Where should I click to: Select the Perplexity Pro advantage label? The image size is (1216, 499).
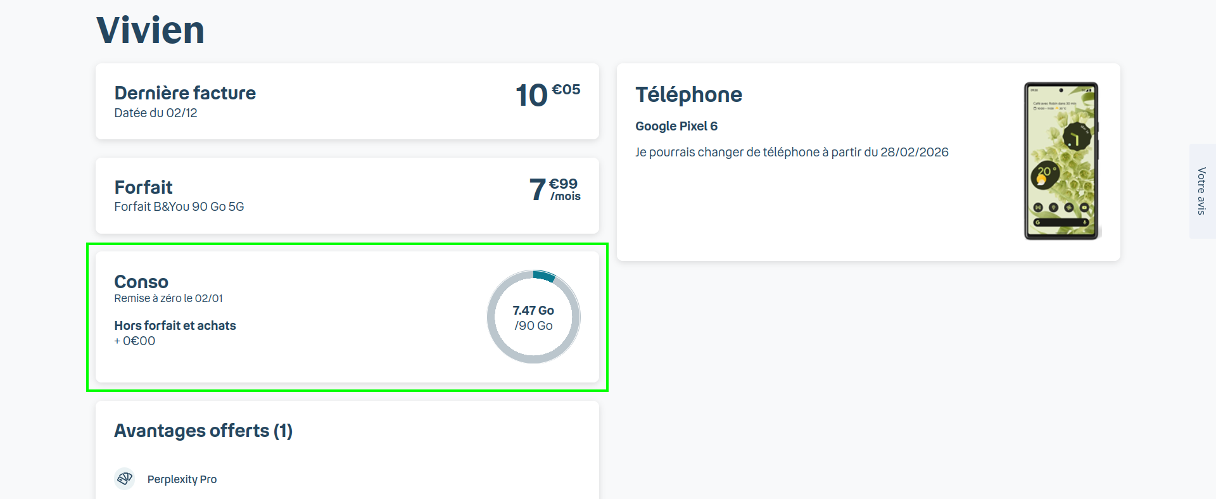(182, 479)
